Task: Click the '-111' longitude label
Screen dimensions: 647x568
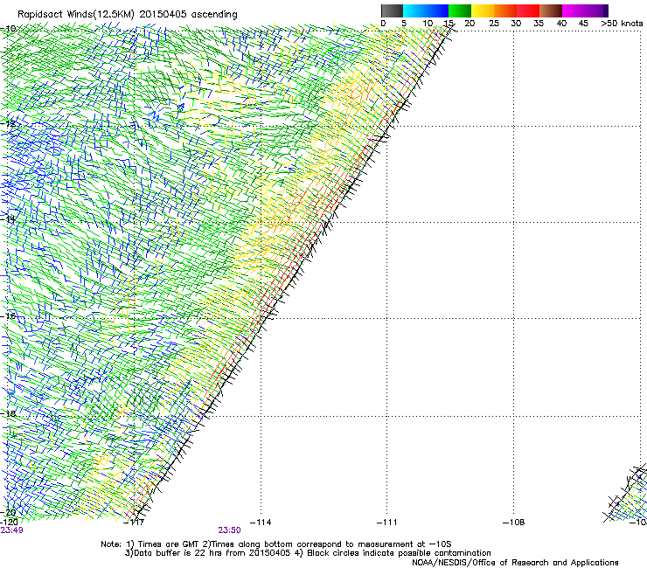Action: (386, 523)
